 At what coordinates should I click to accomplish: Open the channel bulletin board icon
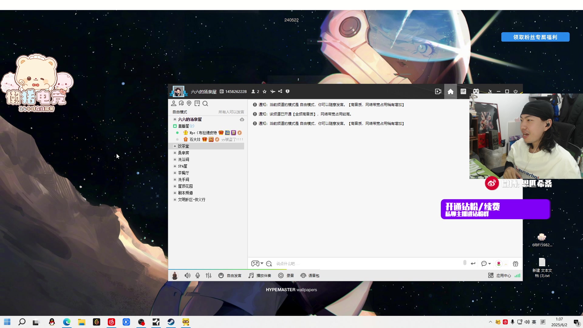pyautogui.click(x=197, y=104)
